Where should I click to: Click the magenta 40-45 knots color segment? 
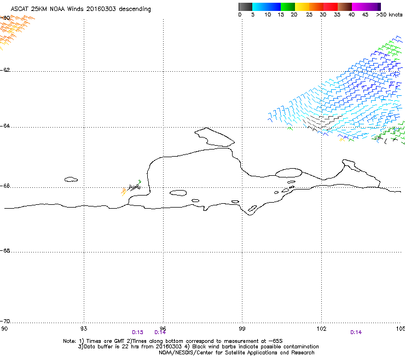pyautogui.click(x=359, y=7)
